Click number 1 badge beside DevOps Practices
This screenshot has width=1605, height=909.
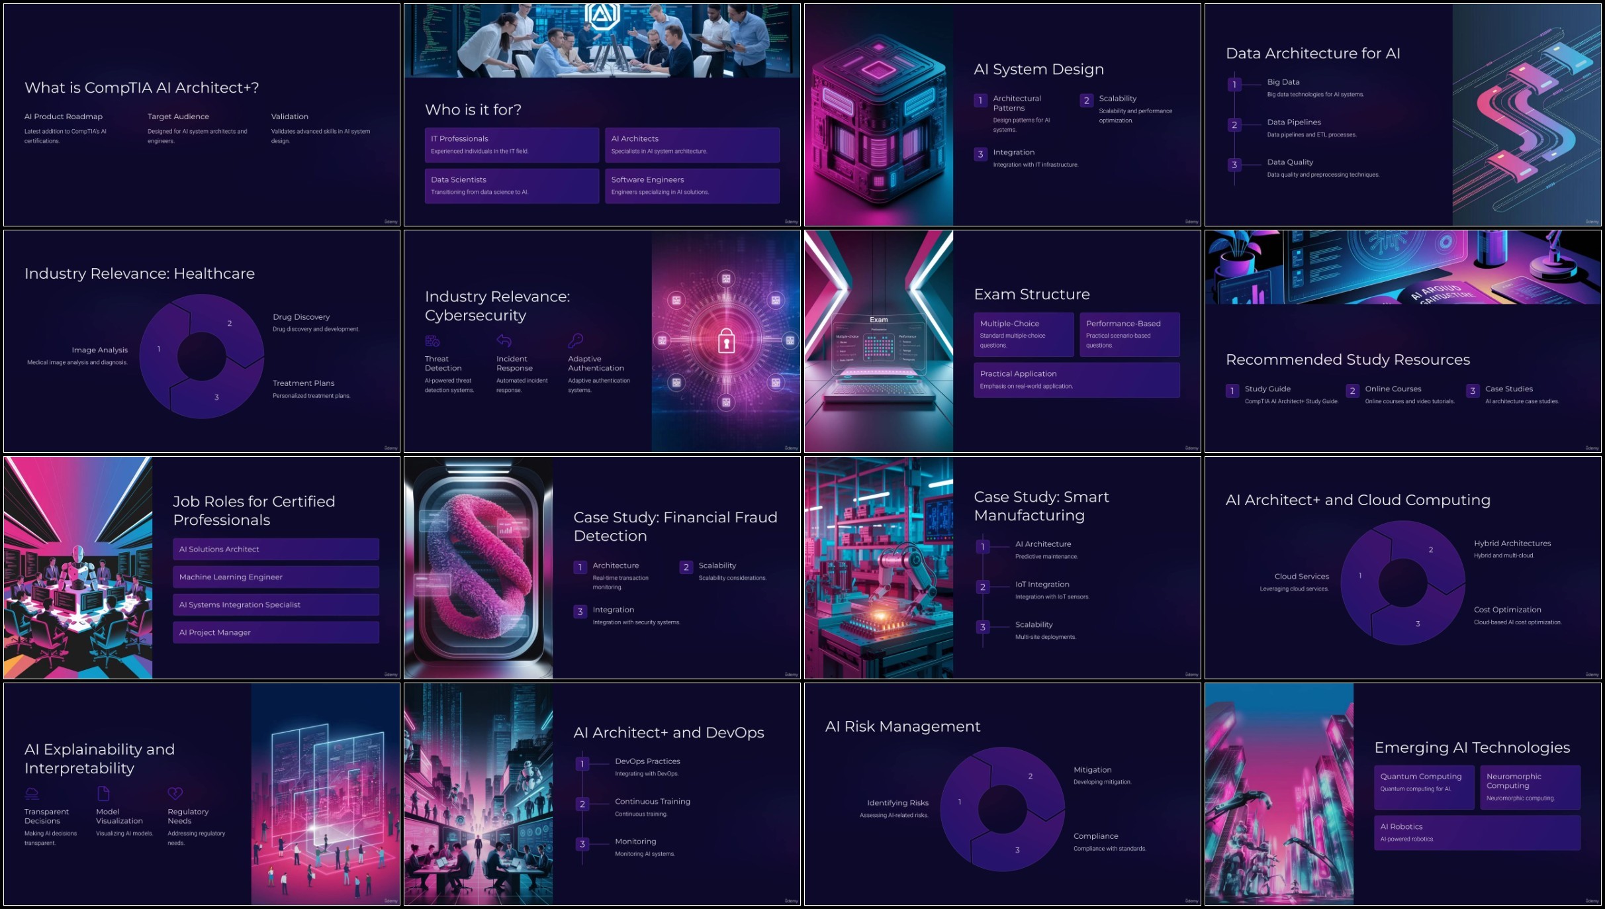tap(582, 764)
